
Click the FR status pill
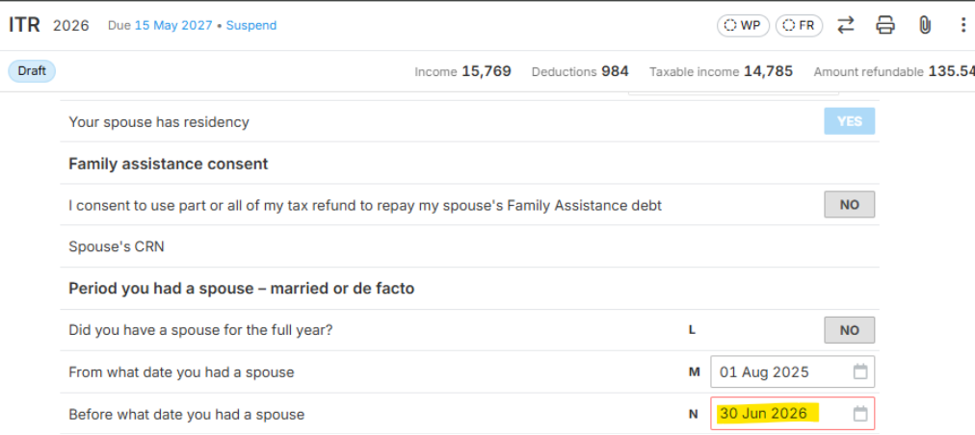click(799, 25)
